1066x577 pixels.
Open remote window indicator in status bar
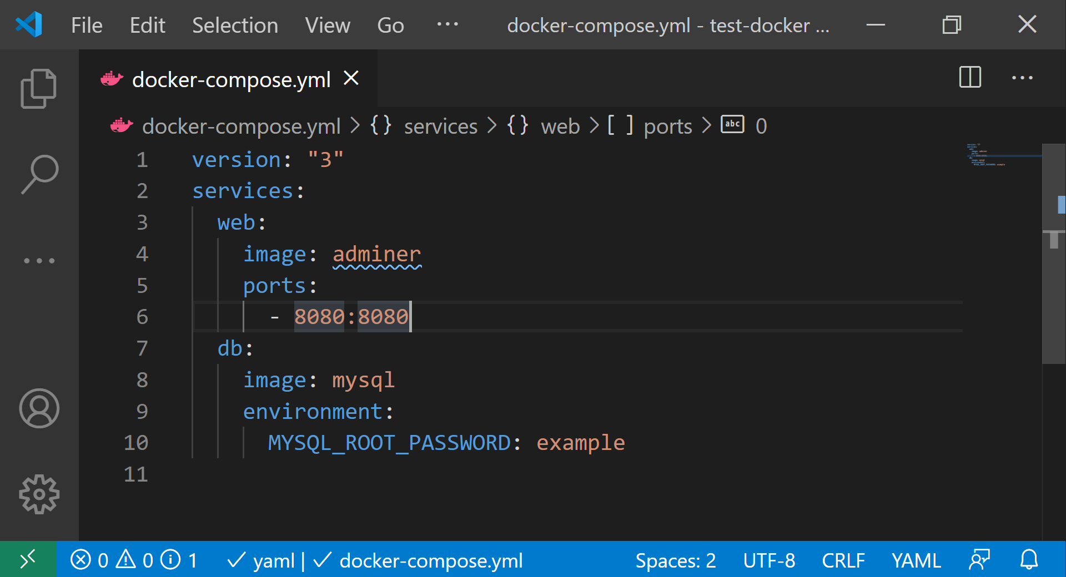(28, 559)
